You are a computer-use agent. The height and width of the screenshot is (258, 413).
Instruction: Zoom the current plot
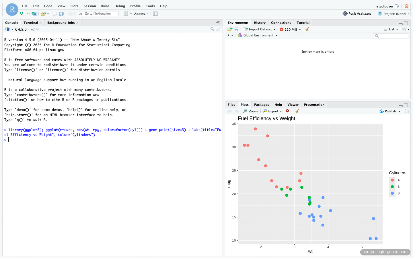(250, 111)
